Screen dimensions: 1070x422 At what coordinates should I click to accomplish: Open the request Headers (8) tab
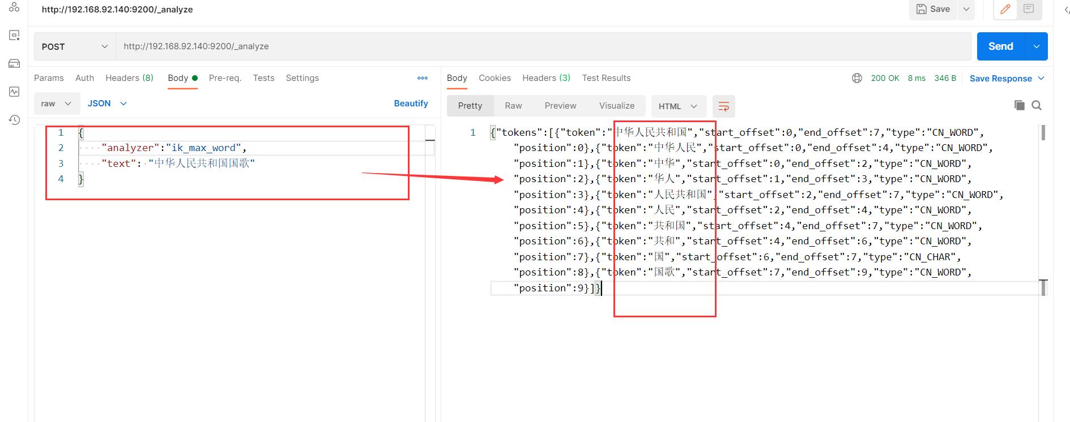pyautogui.click(x=129, y=78)
